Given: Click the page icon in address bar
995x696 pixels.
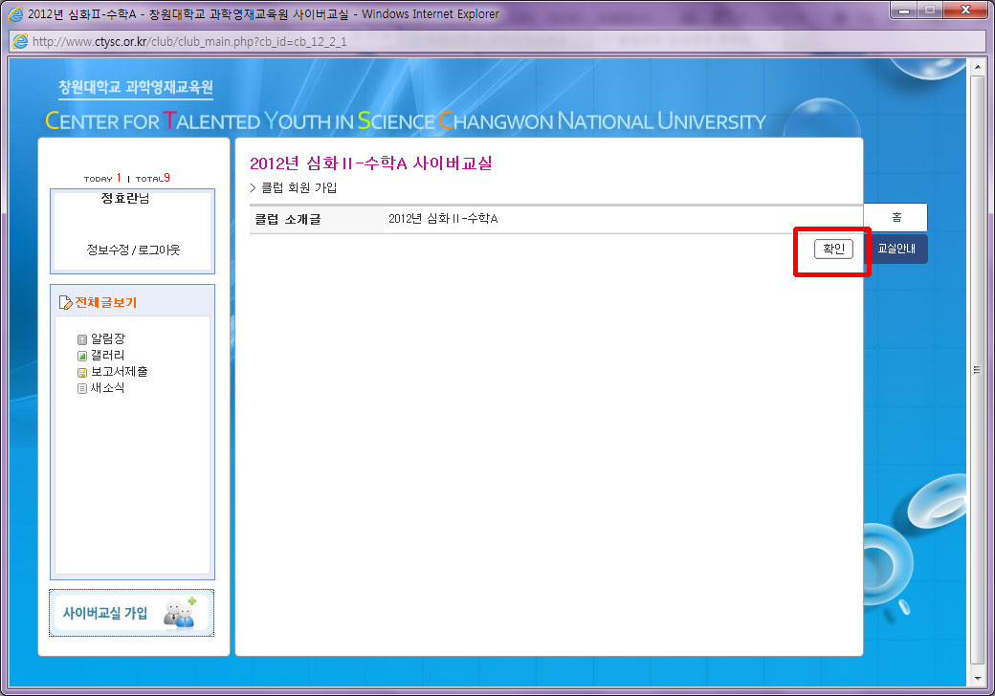Looking at the screenshot, I should pos(19,42).
